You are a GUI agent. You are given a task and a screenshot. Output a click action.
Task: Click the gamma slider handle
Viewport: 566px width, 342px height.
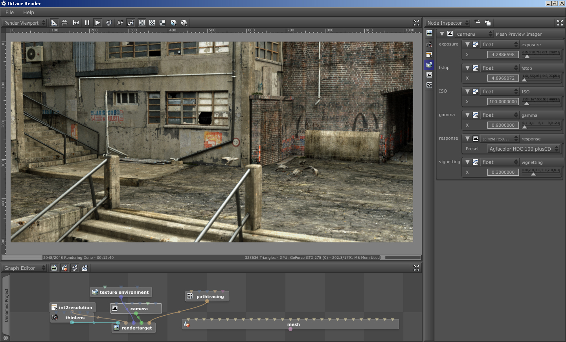coord(524,127)
